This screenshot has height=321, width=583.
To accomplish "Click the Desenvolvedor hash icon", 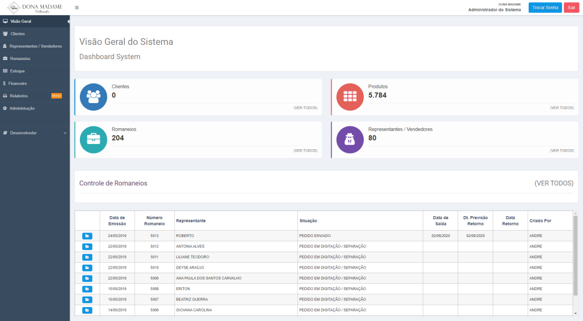I will click(5, 133).
